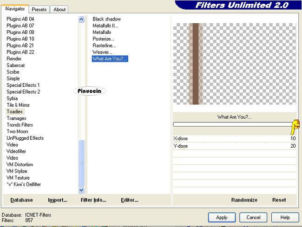
Task: Open Filter Info...
Action: coord(93,200)
